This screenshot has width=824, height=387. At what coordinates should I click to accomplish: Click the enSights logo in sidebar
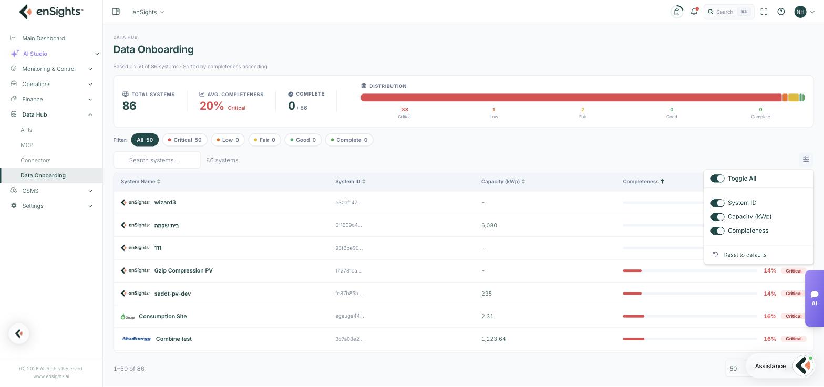tap(51, 12)
